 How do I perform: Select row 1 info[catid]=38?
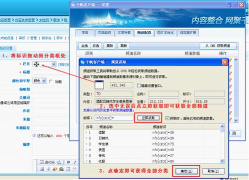(x=152, y=132)
